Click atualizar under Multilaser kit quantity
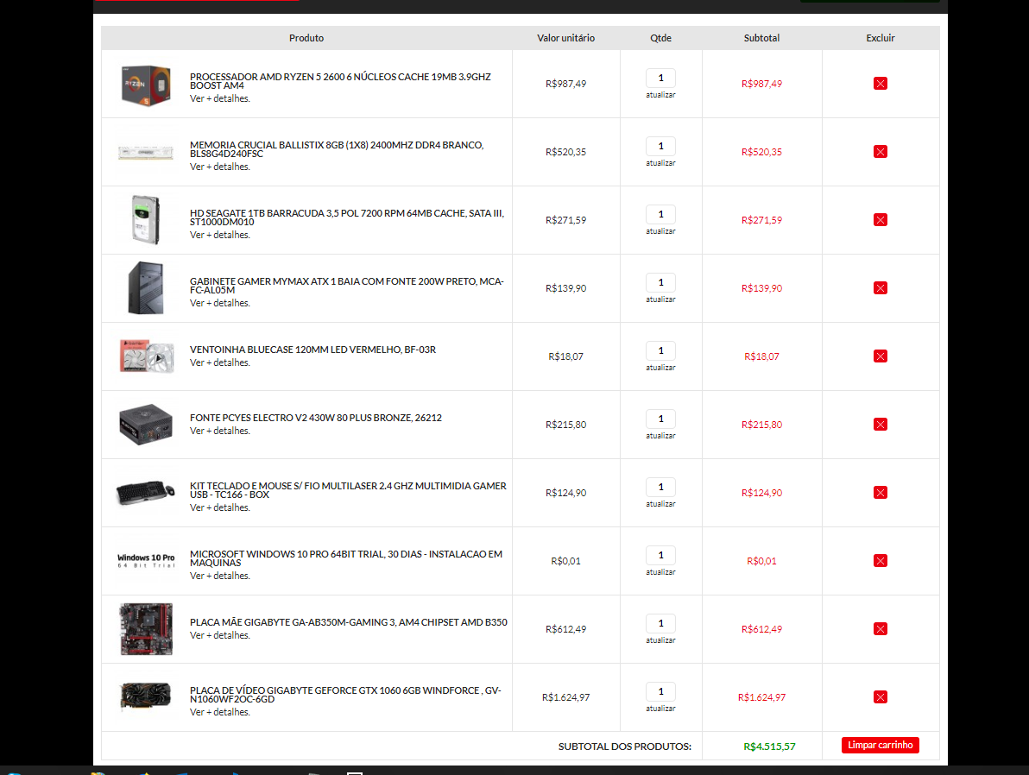The width and height of the screenshot is (1029, 775). pyautogui.click(x=661, y=505)
